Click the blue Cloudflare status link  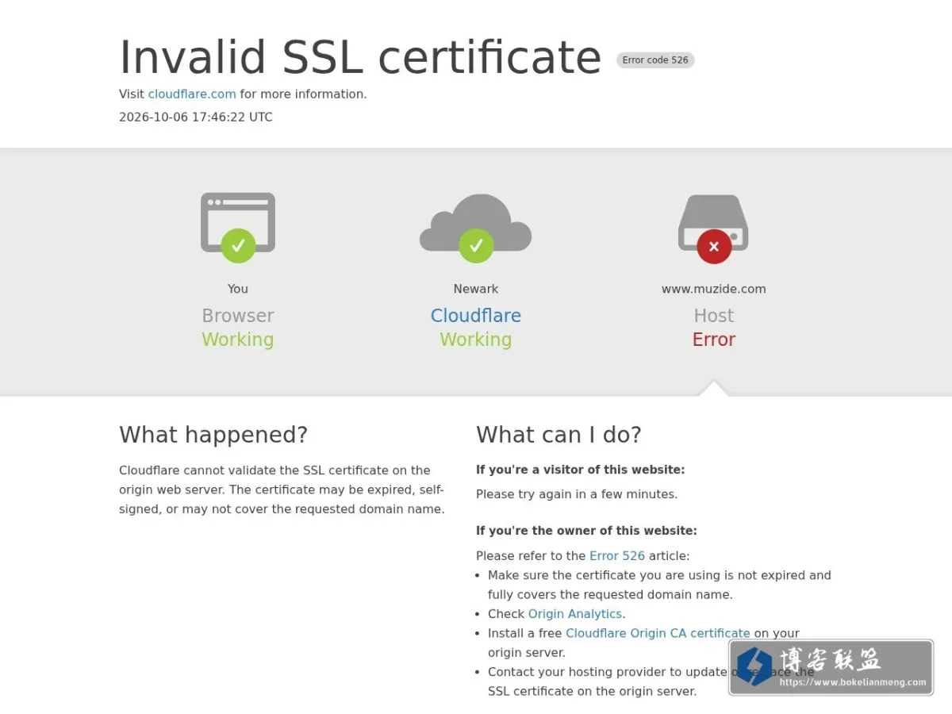(476, 316)
